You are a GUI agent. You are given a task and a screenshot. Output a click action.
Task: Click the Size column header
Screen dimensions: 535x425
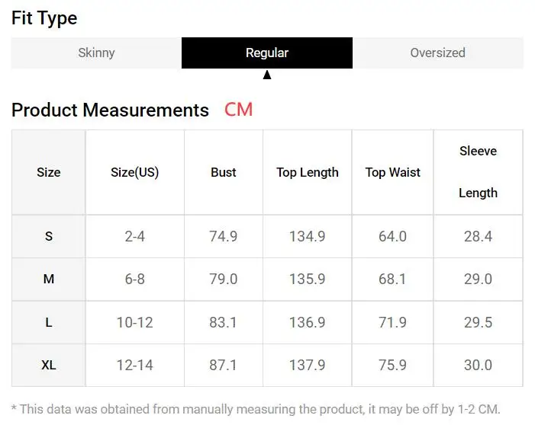[x=49, y=172]
